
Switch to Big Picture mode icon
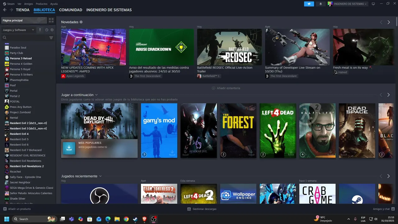click(373, 4)
